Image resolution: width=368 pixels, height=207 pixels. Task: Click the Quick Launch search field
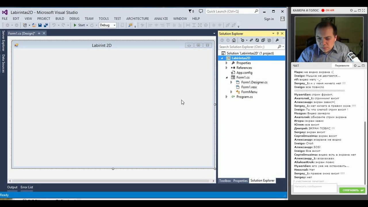[x=232, y=11]
